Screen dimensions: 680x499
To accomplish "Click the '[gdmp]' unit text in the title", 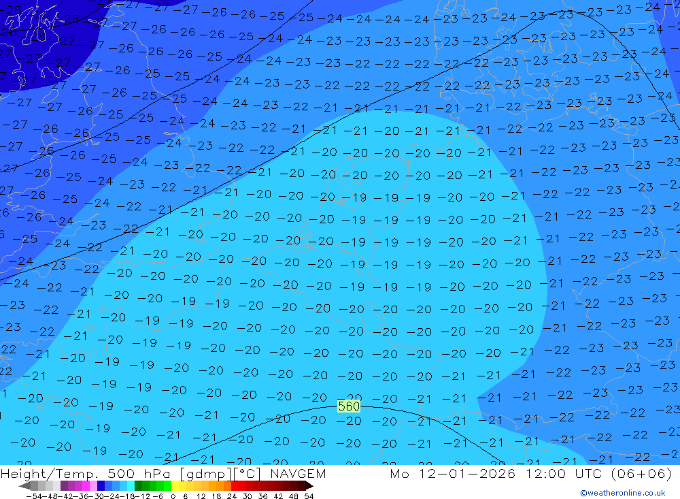I will (x=206, y=474).
